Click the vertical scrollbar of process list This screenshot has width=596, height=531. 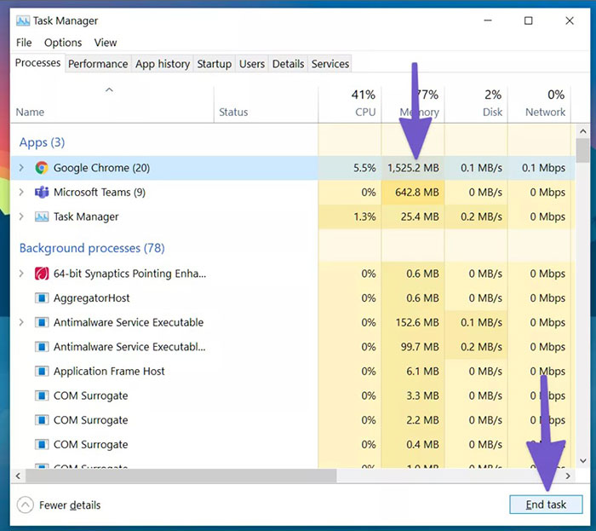(582, 256)
